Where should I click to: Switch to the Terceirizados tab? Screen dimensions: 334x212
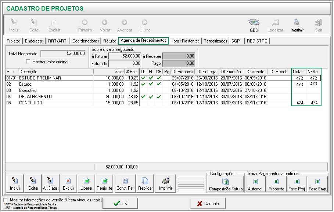[x=216, y=41]
